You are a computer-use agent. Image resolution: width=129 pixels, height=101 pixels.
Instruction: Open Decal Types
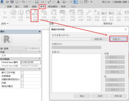coord(111,15)
